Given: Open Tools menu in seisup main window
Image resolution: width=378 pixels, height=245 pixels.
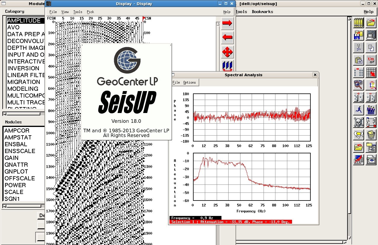Looking at the screenshot, I should [242, 12].
